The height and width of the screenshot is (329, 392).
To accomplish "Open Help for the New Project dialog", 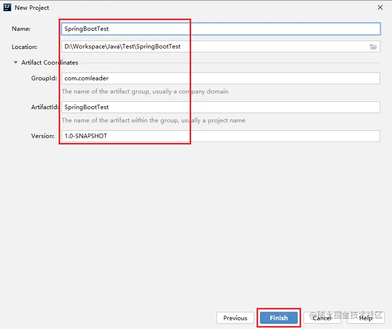I will coord(366,318).
